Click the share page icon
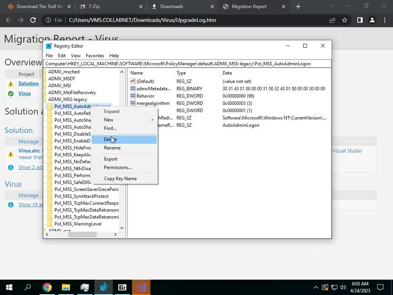Viewport: 393px width, 295px height. (332, 20)
